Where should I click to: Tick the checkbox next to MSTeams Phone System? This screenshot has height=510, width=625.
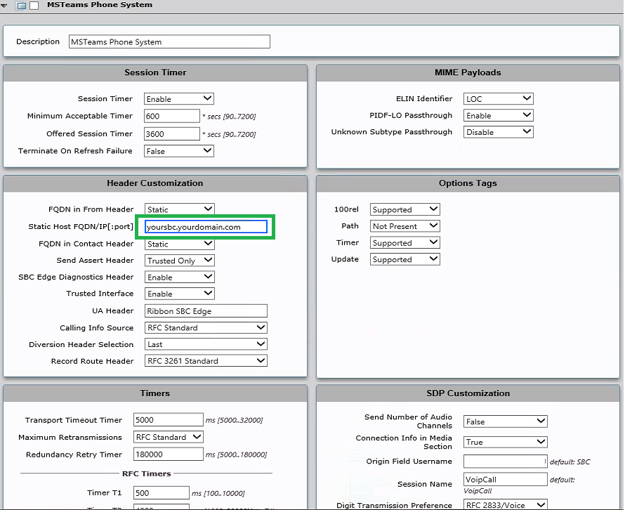tap(34, 6)
